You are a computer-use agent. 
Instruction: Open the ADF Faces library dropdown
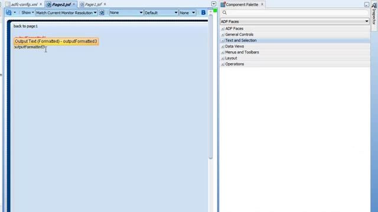(295, 22)
